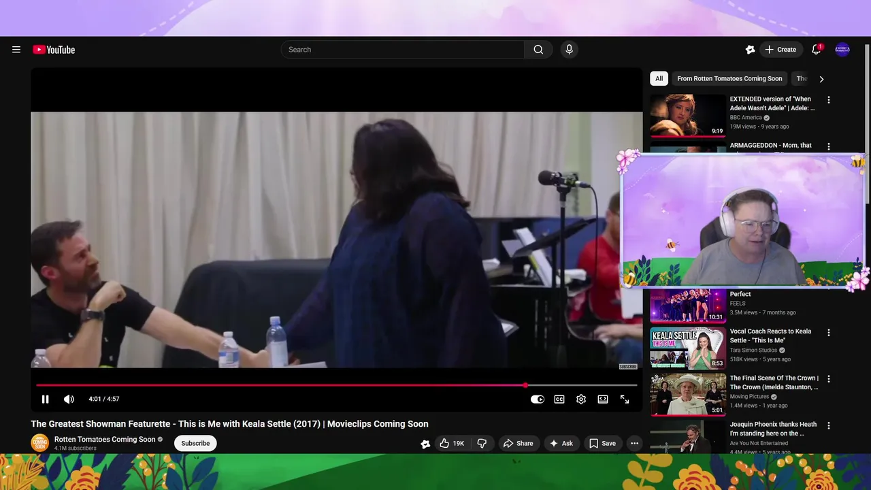Image resolution: width=871 pixels, height=490 pixels.
Task: Show more filter chips with arrow
Action: click(x=821, y=79)
